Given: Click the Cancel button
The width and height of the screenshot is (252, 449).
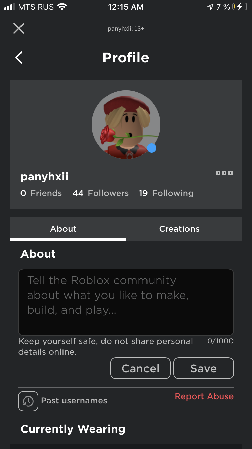Looking at the screenshot, I should (x=140, y=368).
